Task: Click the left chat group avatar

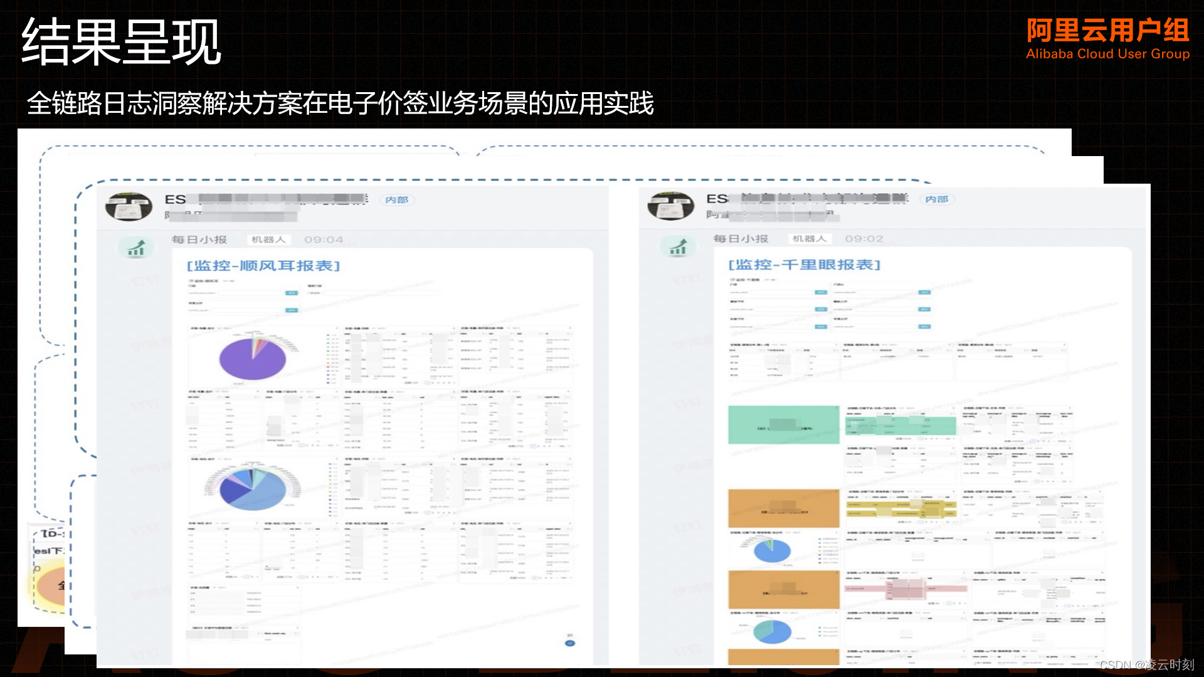Action: 129,206
